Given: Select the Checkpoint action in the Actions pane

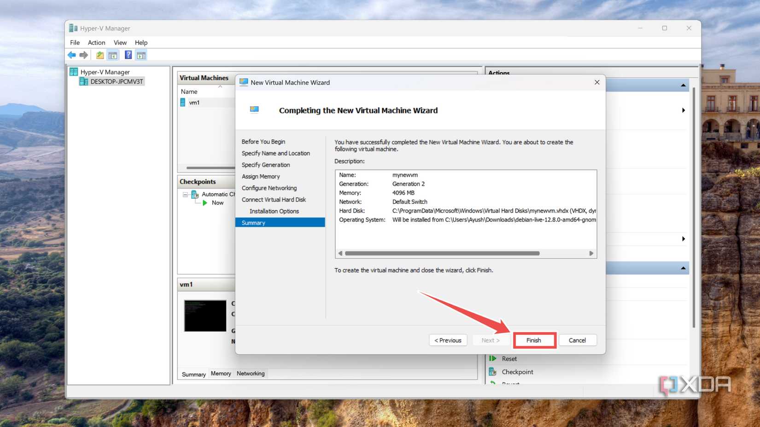Looking at the screenshot, I should (x=517, y=372).
